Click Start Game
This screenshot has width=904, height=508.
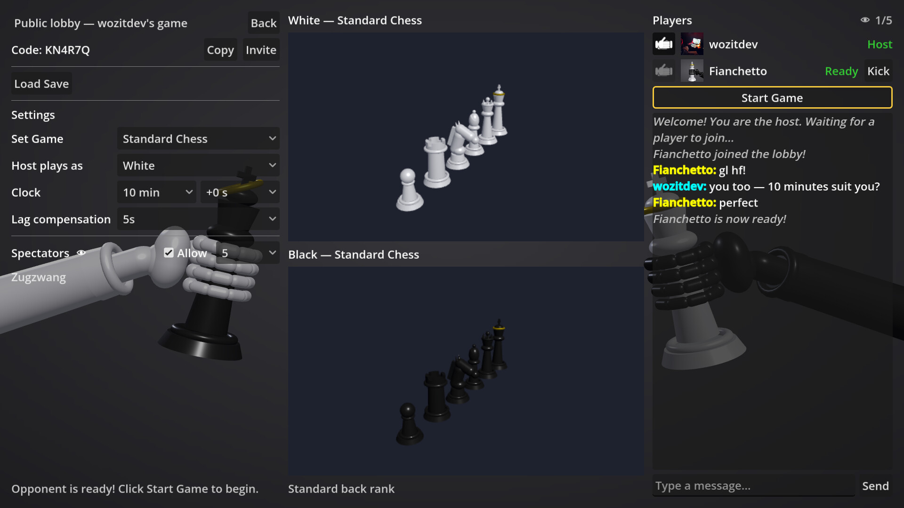tap(772, 98)
